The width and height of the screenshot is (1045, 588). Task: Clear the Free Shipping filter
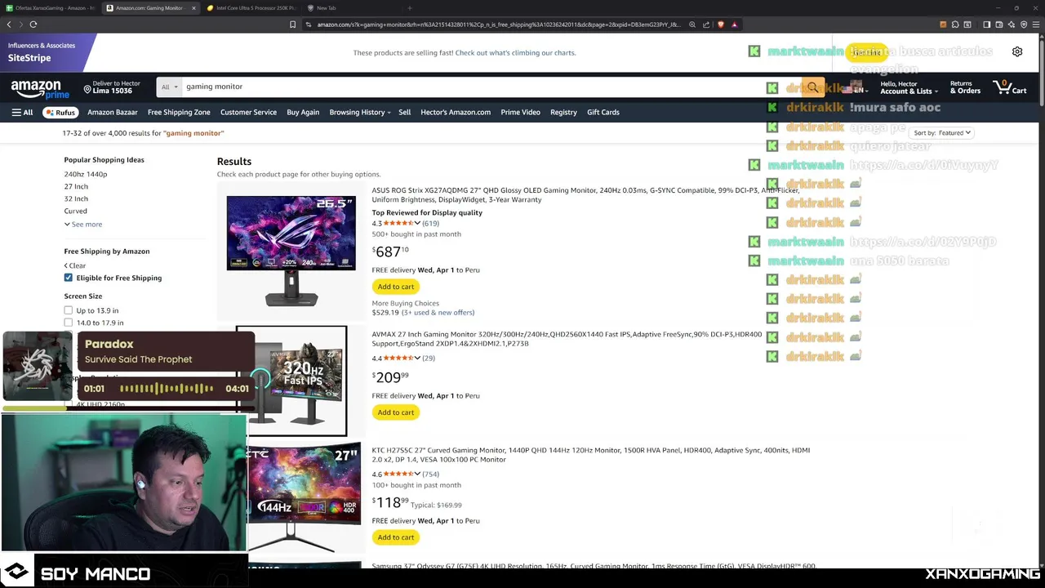point(75,265)
